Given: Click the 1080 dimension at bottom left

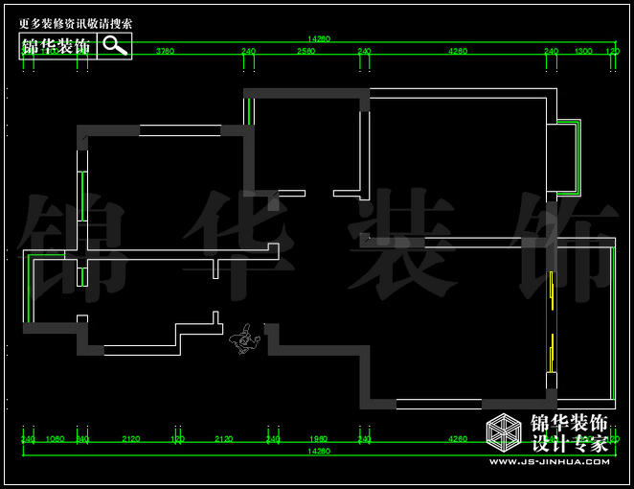Looking at the screenshot, I should click(x=55, y=439).
